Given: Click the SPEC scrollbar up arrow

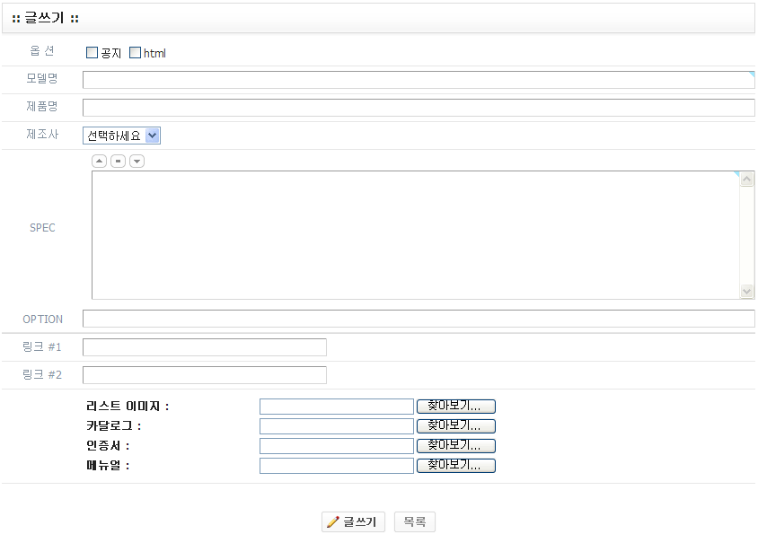Looking at the screenshot, I should point(747,179).
